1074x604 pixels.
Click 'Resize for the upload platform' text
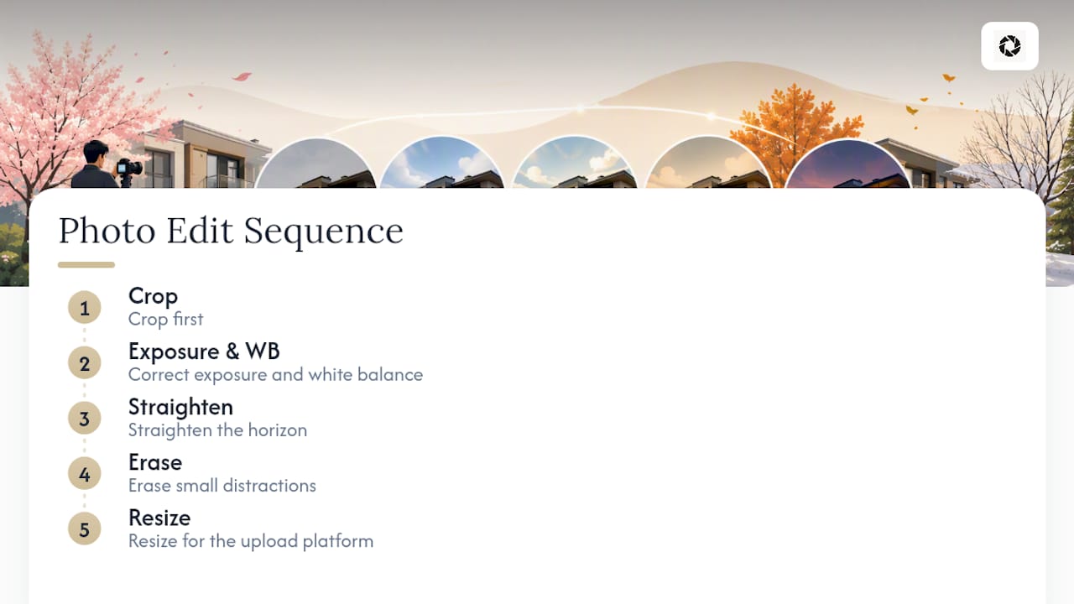(x=251, y=541)
